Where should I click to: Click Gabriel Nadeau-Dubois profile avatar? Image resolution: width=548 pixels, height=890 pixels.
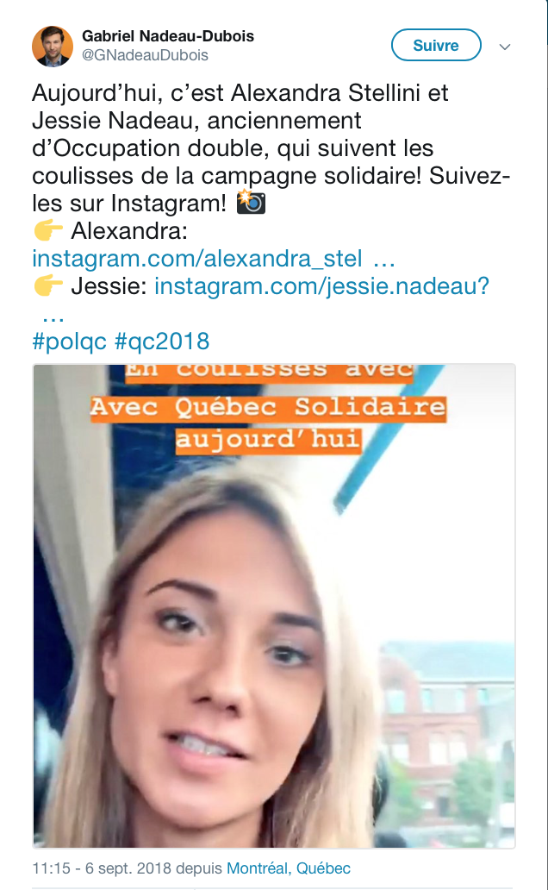pyautogui.click(x=53, y=46)
